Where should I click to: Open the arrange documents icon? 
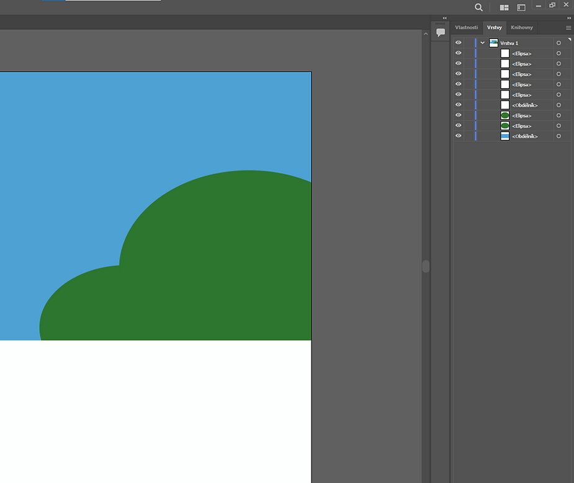pos(504,7)
